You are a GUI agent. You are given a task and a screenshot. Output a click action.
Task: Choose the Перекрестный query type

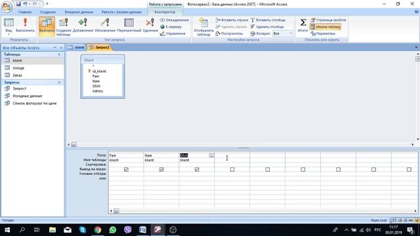tap(129, 26)
